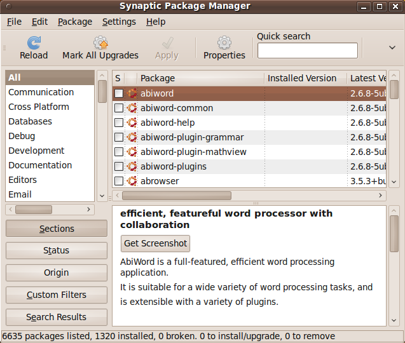Click up arrow of sections list scrollbar
Viewport: 405px width, 343px height.
(102, 76)
